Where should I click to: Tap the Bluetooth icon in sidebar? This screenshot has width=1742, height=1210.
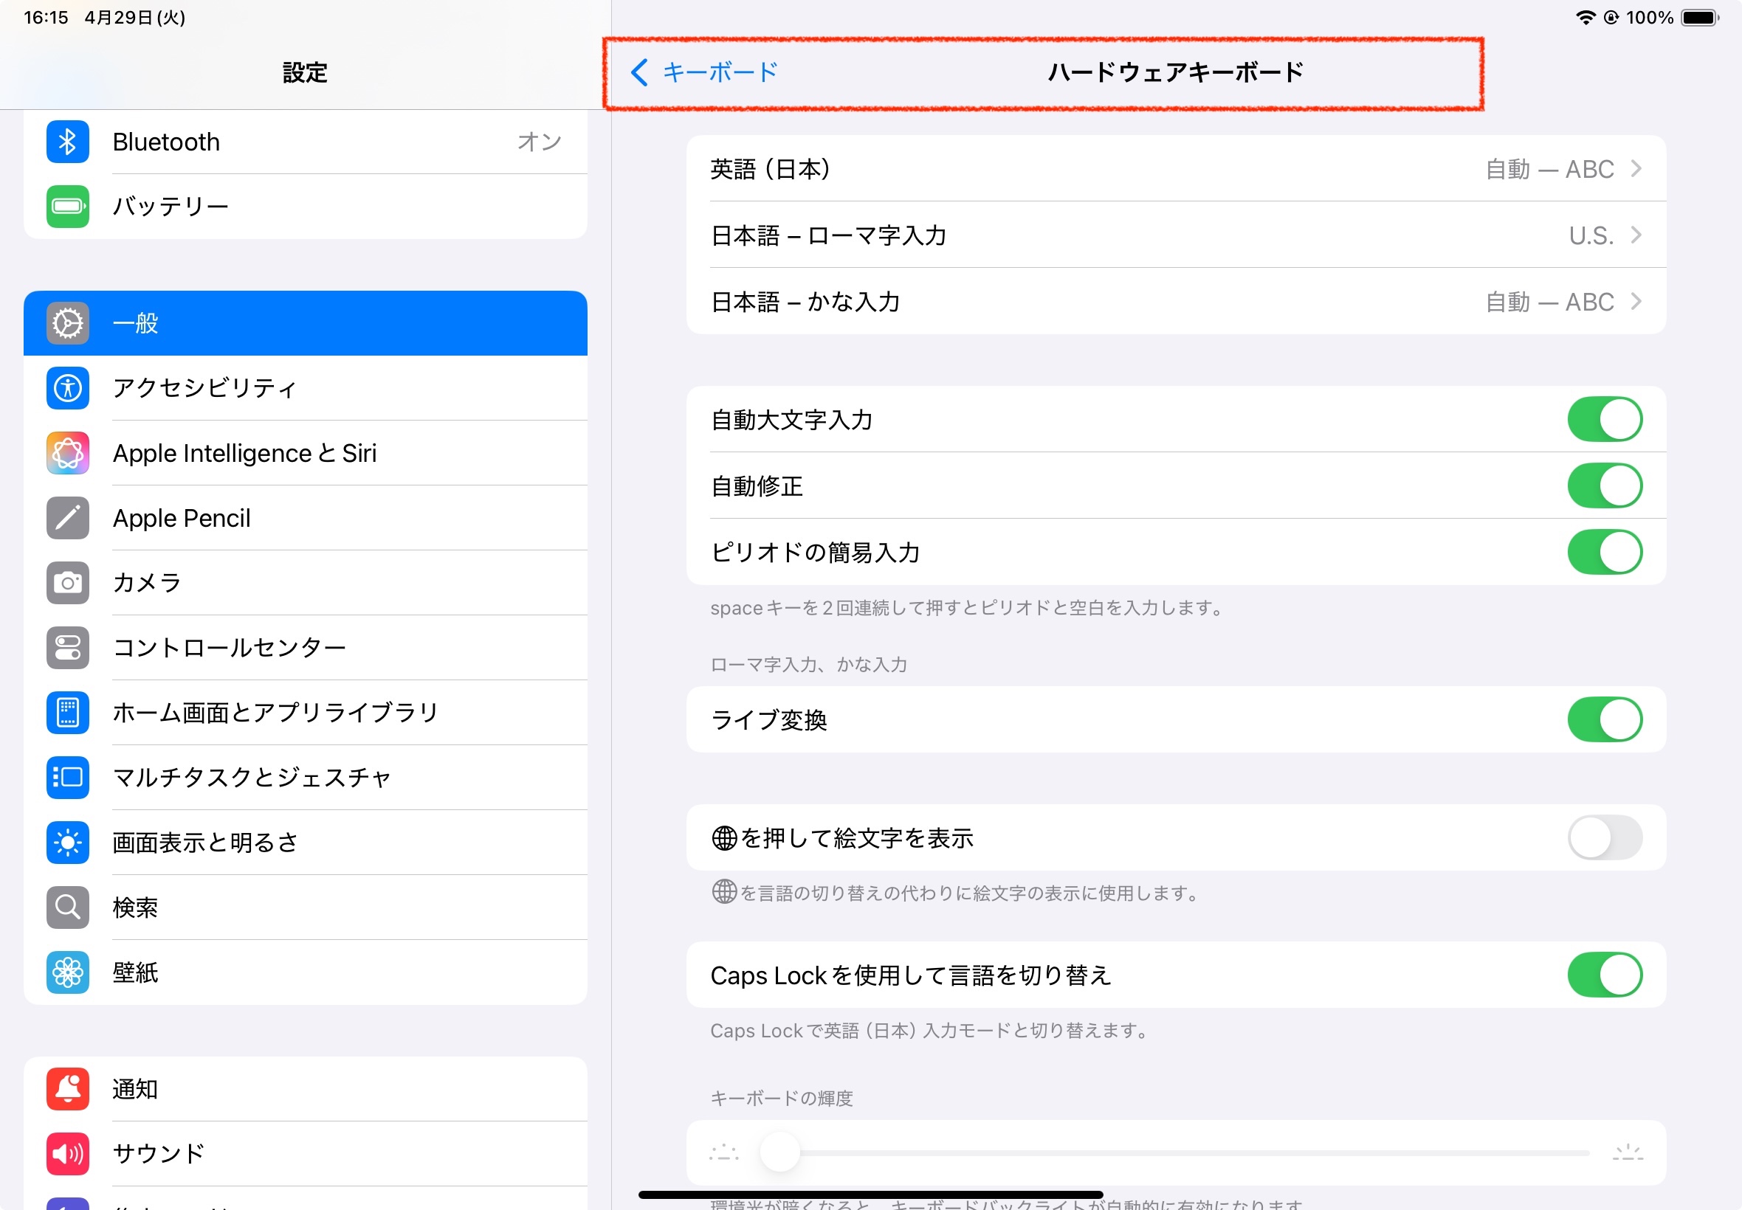[67, 142]
